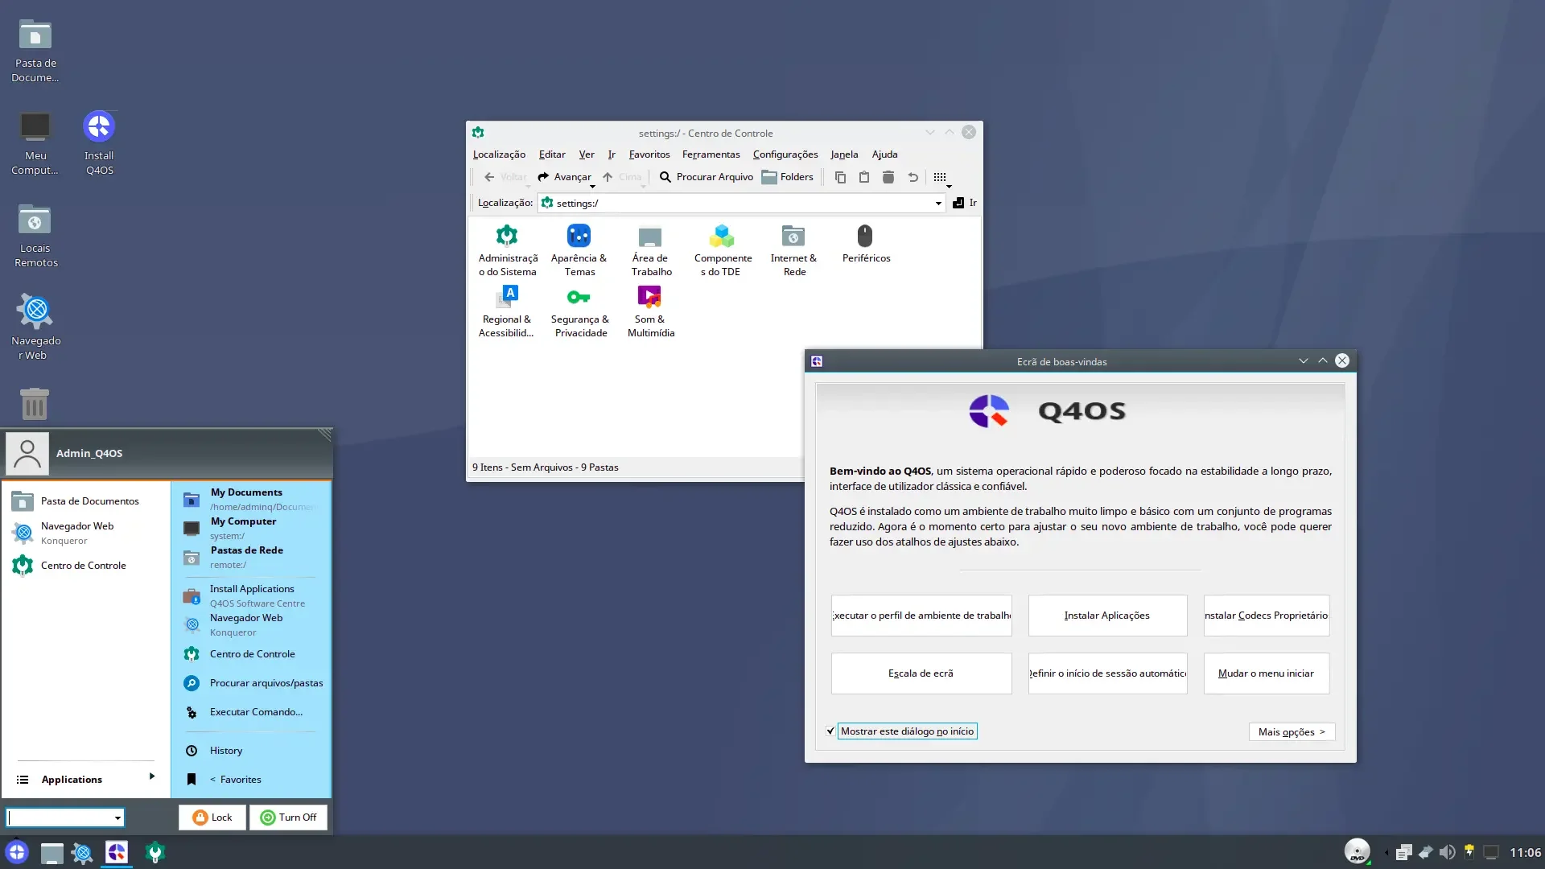
Task: Click the Procurar Arquivo toolbar search icon
Action: [665, 177]
